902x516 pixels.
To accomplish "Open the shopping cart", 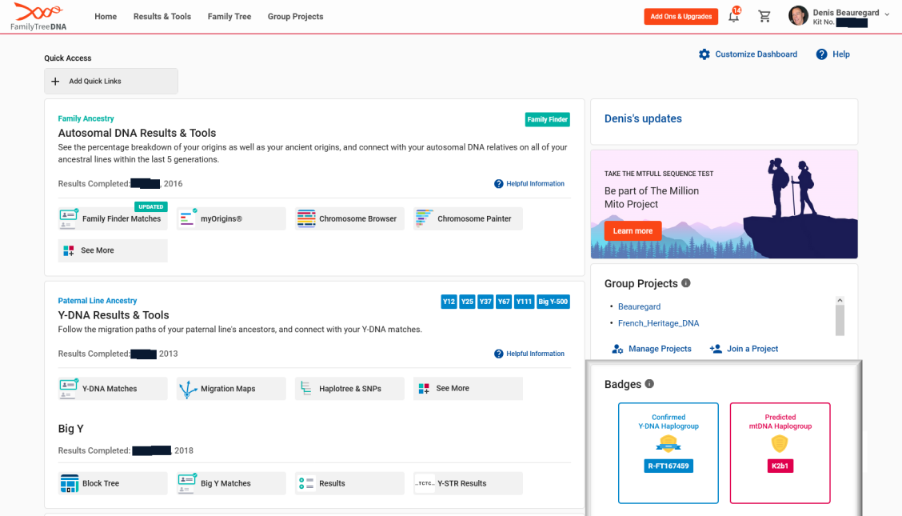I will click(764, 16).
